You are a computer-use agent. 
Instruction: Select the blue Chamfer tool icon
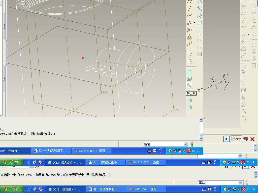tap(190, 107)
